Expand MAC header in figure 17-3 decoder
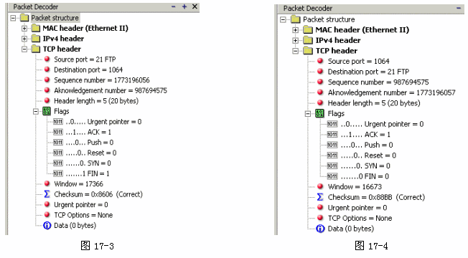 [24, 28]
